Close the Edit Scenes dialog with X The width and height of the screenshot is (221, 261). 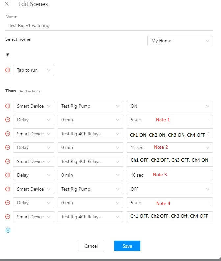pos(7,4)
